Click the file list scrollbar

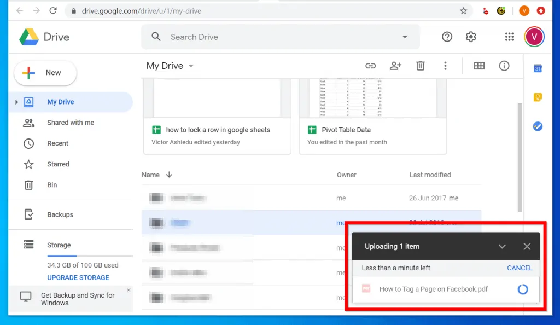520,158
